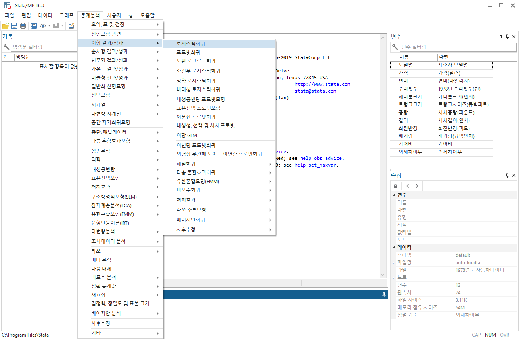Click the Print icon in toolbar
Screen dimensions: 519x339
pos(23,26)
